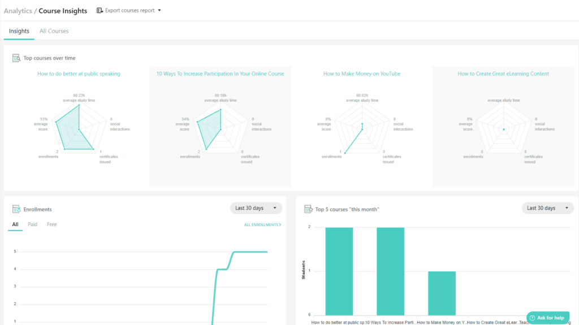Click the YouTube course radar chart
Screen dimensions: 579x325
tap(362, 129)
